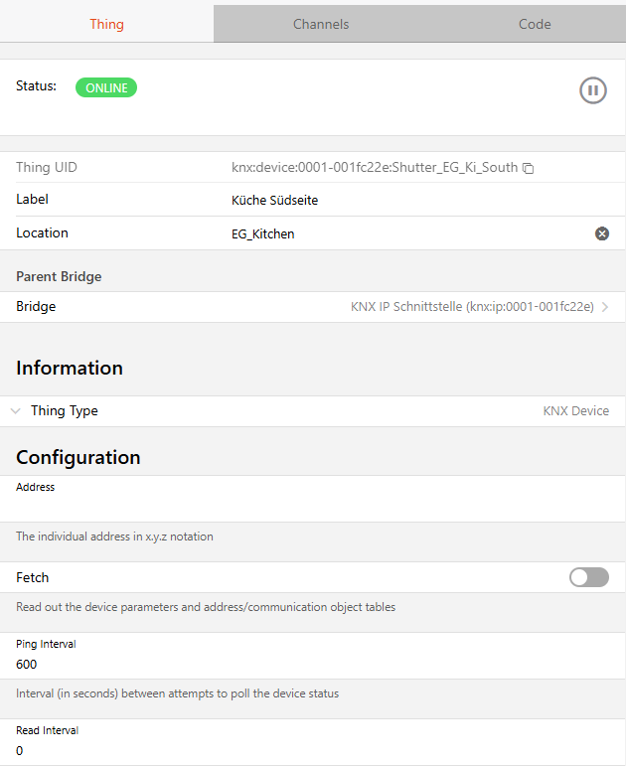Open the parent bridge via the chevron arrow

coord(605,307)
